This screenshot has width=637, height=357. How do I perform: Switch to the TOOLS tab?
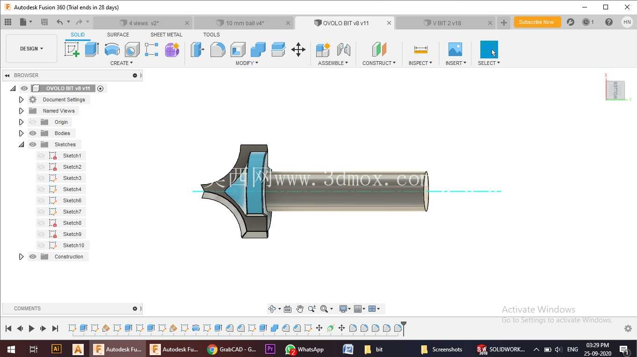pyautogui.click(x=211, y=35)
